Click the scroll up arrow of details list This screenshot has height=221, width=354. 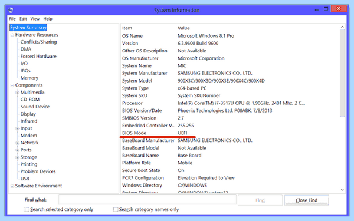(x=342, y=27)
